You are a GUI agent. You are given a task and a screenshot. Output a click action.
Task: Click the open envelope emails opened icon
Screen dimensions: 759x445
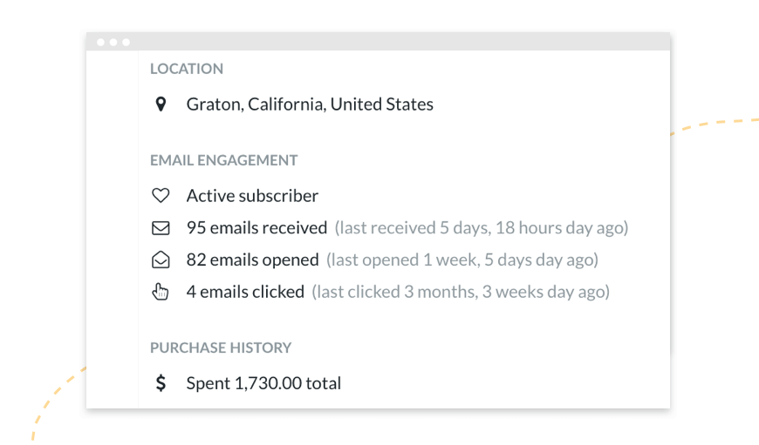(161, 260)
